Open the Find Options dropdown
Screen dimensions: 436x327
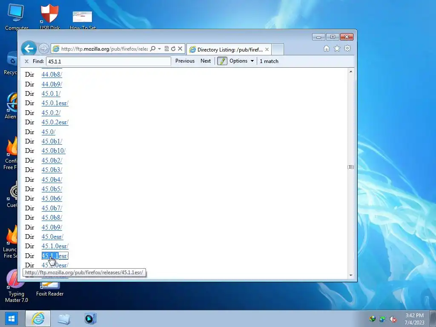tap(241, 61)
